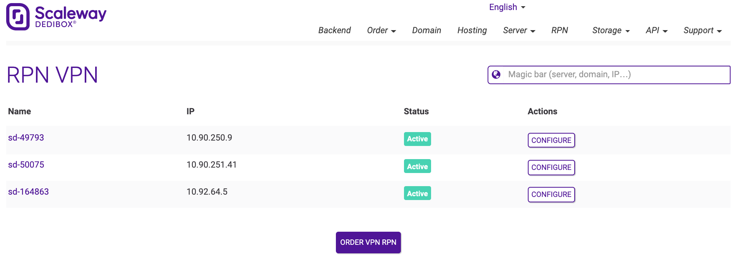Go to the Backend page
Image resolution: width=736 pixels, height=268 pixels.
[x=334, y=31]
